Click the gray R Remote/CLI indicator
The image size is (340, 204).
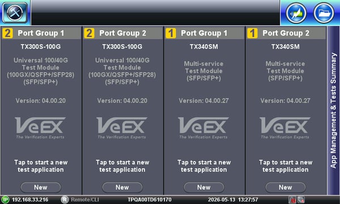coord(65,199)
